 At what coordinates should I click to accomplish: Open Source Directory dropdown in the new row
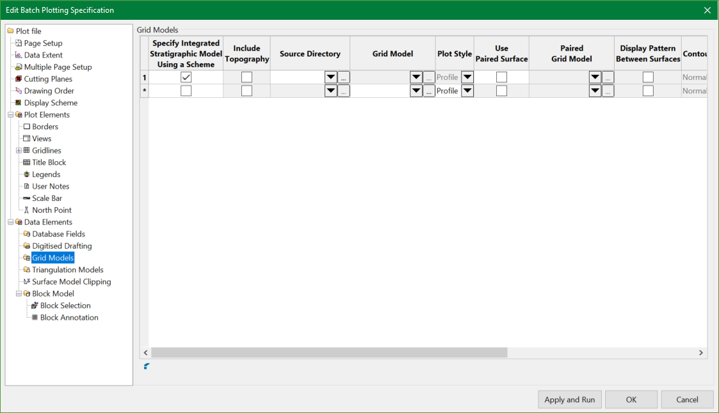click(330, 91)
